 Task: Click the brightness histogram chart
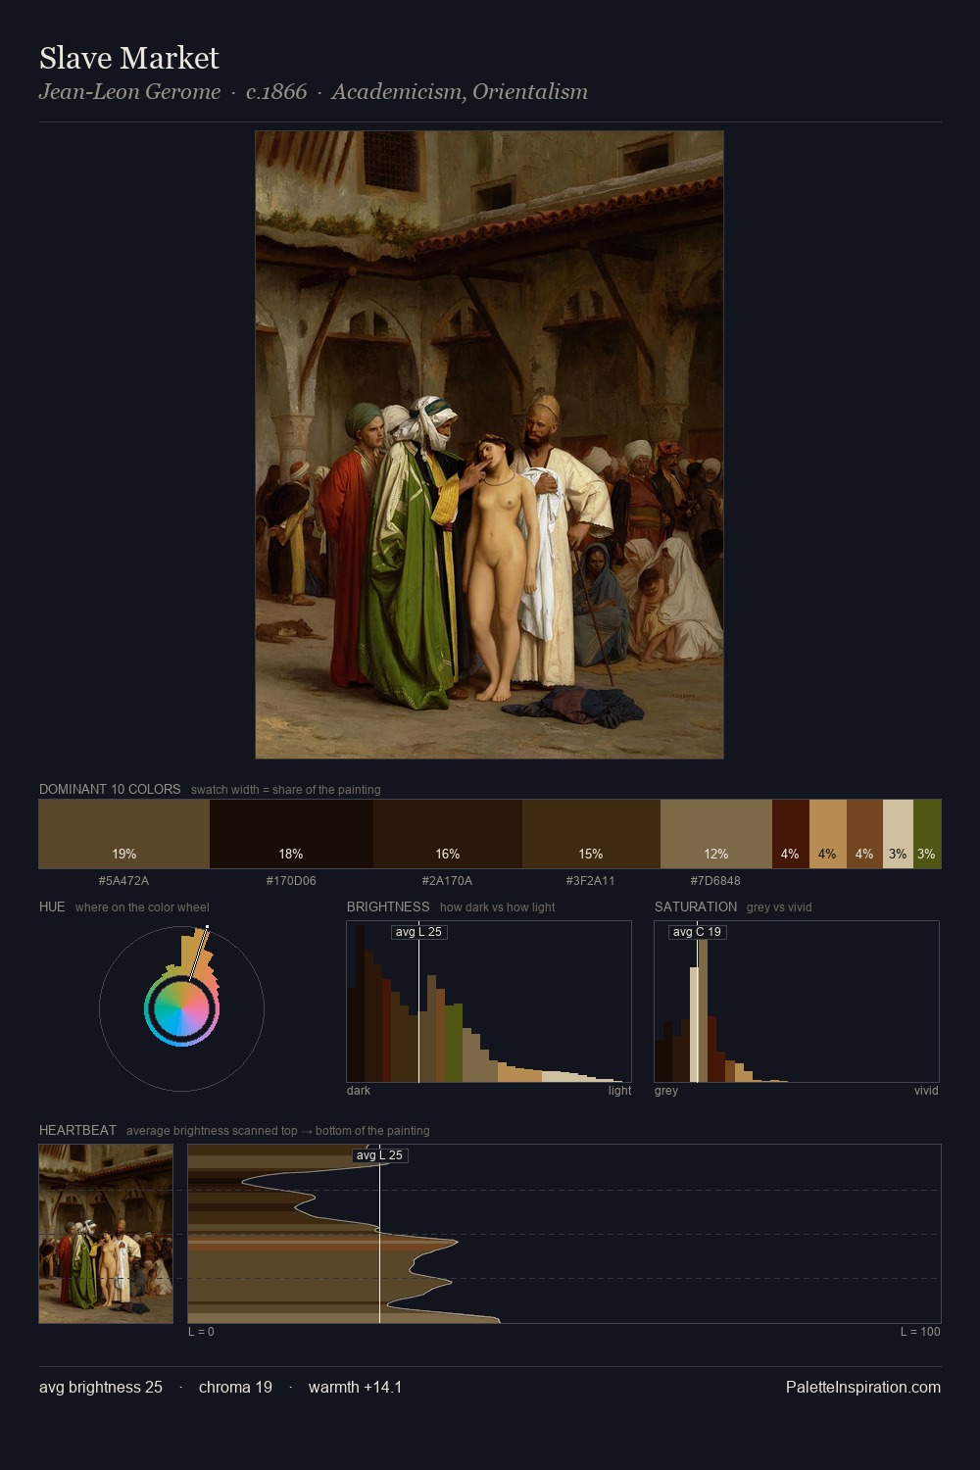point(489,1002)
